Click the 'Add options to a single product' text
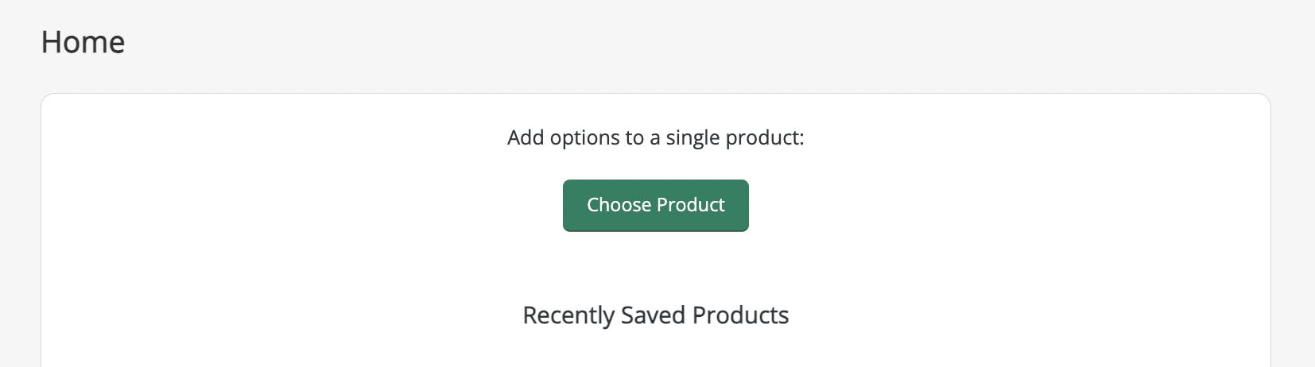 [x=655, y=137]
